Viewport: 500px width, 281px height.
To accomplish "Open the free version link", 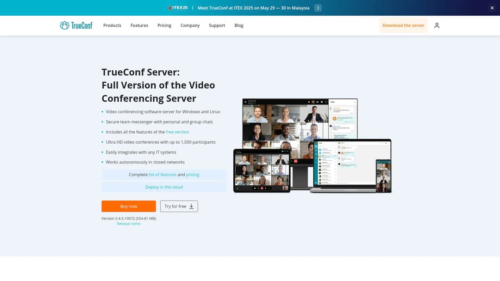I will [x=177, y=132].
